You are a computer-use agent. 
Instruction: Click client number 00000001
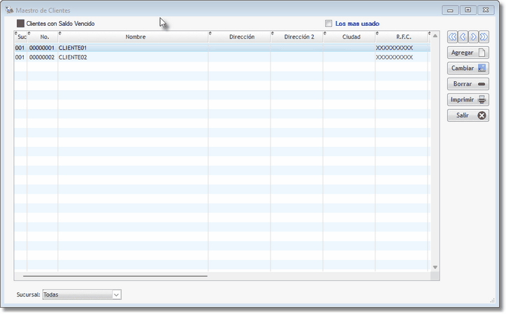pyautogui.click(x=42, y=48)
